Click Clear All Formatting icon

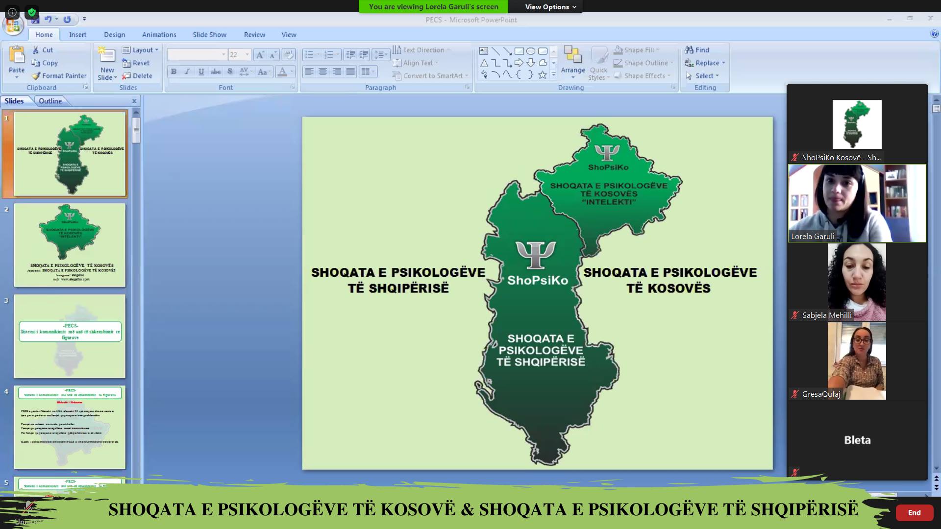tap(289, 54)
